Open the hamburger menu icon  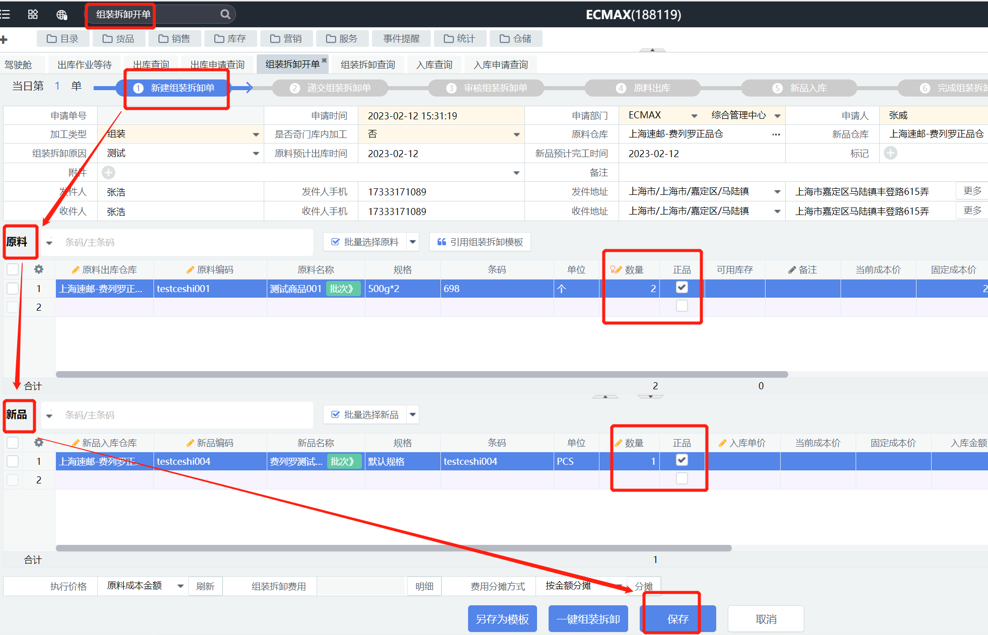(x=5, y=14)
